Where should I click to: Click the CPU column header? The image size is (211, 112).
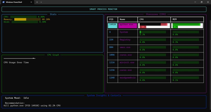[142, 19]
